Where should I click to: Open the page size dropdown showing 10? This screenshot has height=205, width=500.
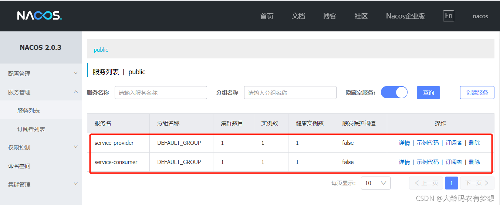[x=376, y=183]
